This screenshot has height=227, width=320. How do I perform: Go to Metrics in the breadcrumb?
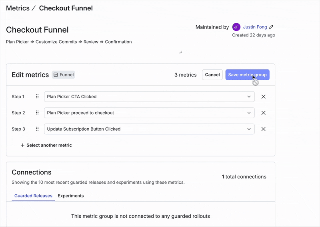pyautogui.click(x=18, y=8)
